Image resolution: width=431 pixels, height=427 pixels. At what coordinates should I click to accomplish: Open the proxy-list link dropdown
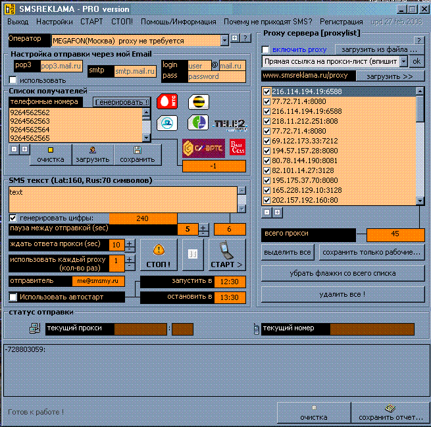(403, 61)
